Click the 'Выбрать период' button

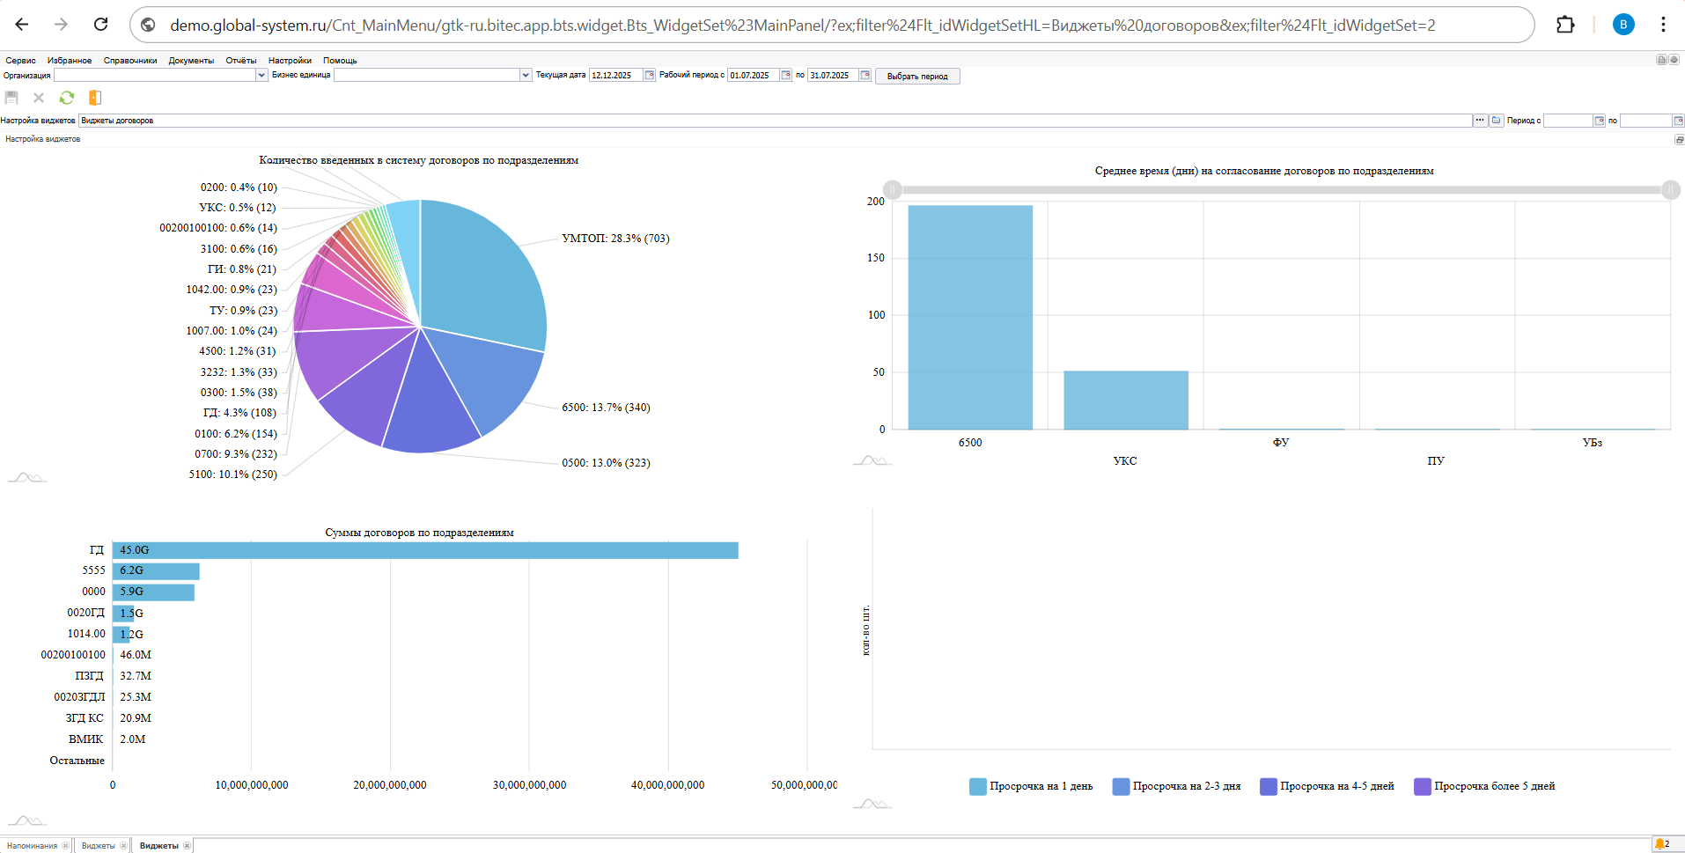pos(916,77)
